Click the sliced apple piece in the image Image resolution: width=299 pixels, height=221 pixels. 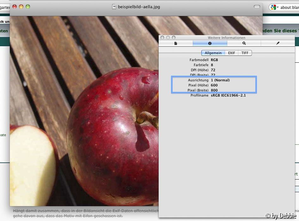30,165
